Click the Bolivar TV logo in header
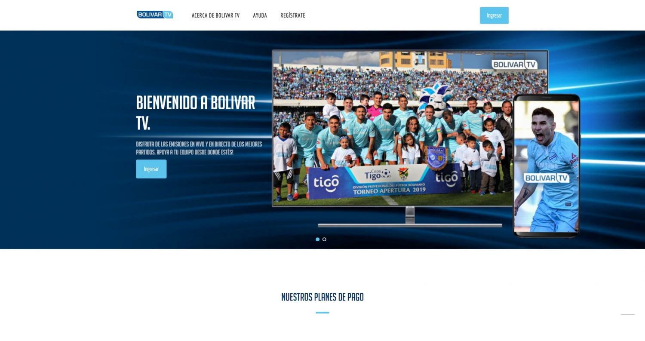This screenshot has height=341, width=645. [155, 15]
